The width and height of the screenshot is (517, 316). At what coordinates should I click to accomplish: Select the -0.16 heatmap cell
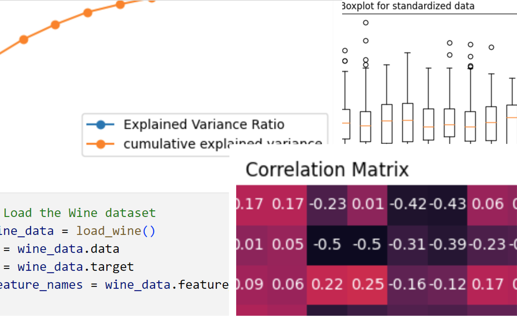tap(408, 285)
